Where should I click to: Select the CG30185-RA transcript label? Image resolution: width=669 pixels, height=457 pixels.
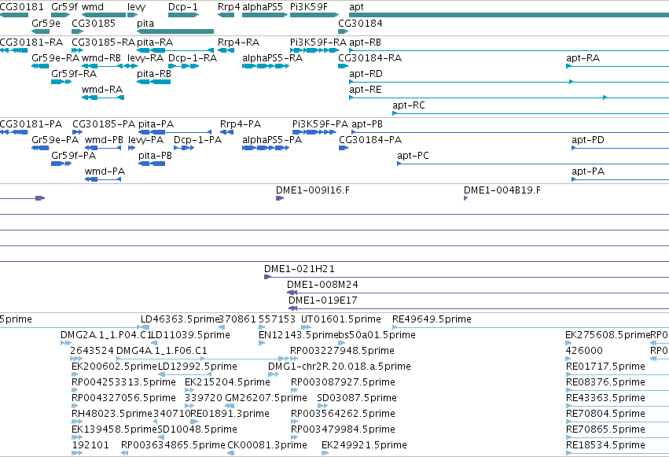pyautogui.click(x=103, y=42)
